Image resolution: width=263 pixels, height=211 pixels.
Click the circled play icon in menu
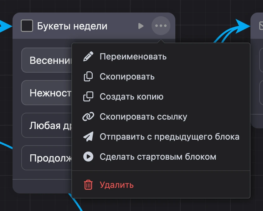point(88,157)
